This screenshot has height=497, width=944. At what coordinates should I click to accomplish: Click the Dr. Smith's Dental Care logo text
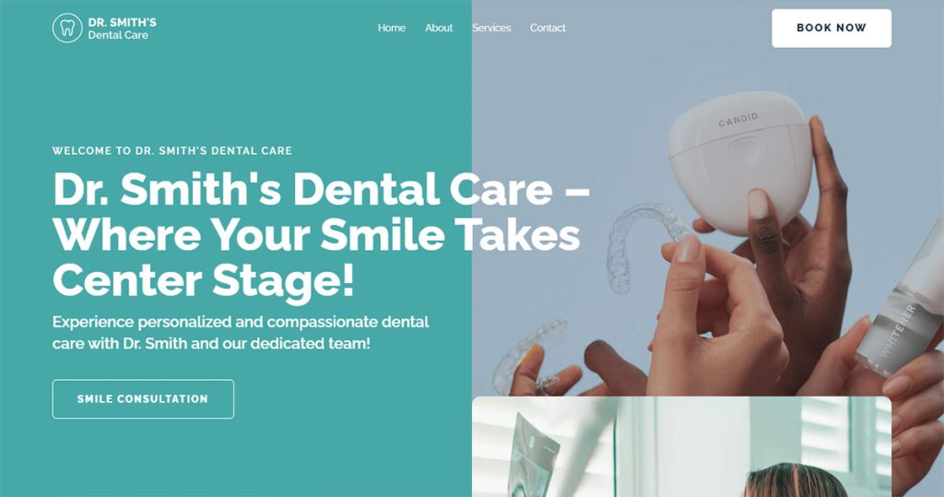pos(123,29)
